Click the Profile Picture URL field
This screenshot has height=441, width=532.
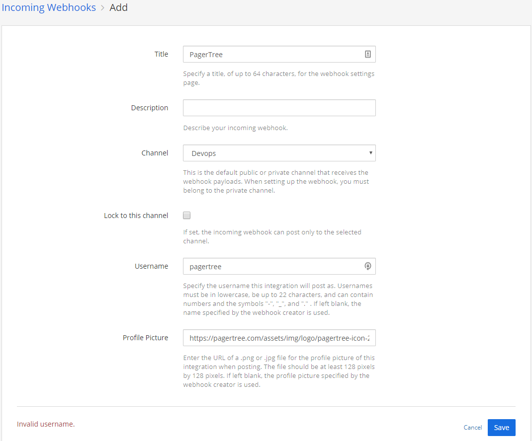click(279, 338)
